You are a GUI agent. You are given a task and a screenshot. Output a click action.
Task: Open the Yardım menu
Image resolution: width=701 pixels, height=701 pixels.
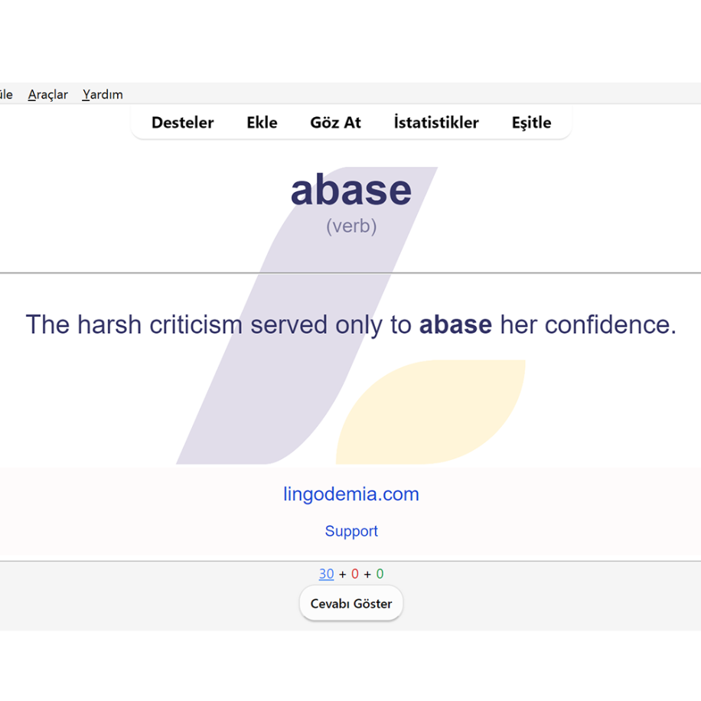click(x=103, y=95)
